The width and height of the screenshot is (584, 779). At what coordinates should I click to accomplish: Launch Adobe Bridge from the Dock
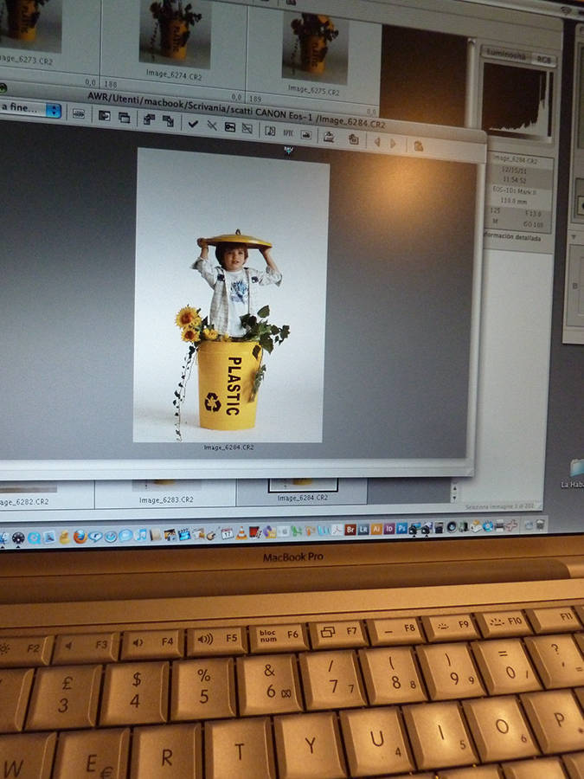coord(350,529)
